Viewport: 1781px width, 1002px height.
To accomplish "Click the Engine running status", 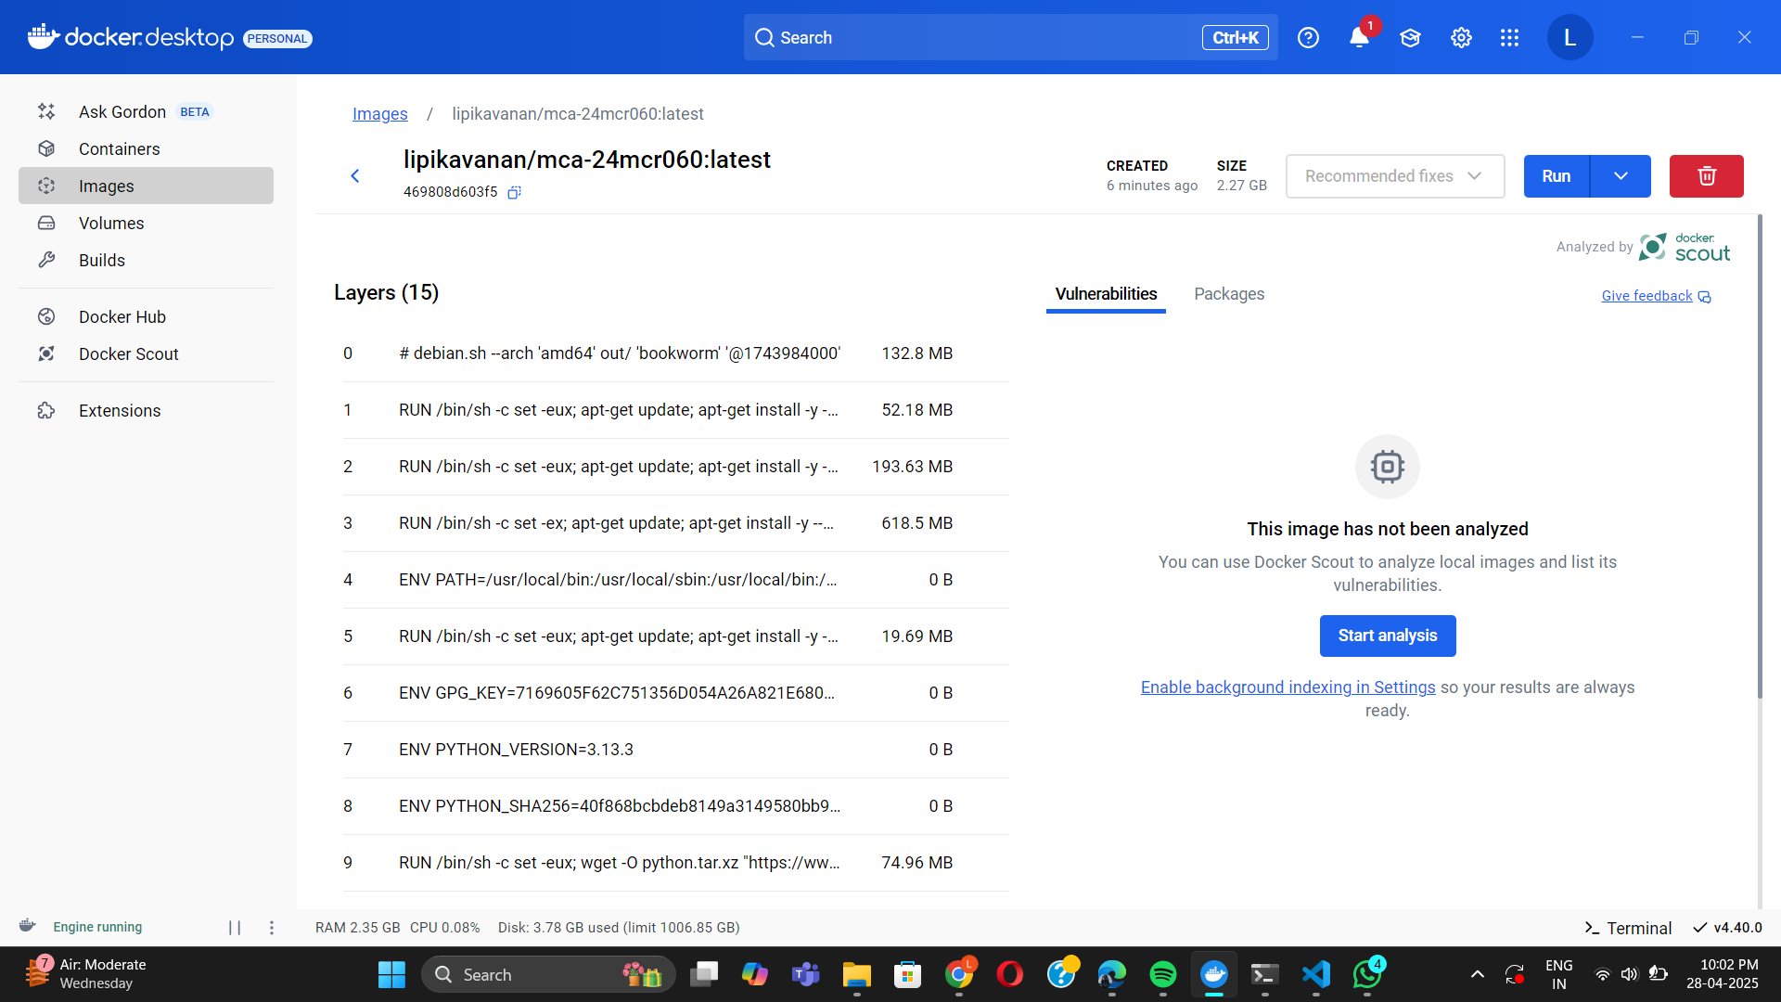I will (x=82, y=927).
